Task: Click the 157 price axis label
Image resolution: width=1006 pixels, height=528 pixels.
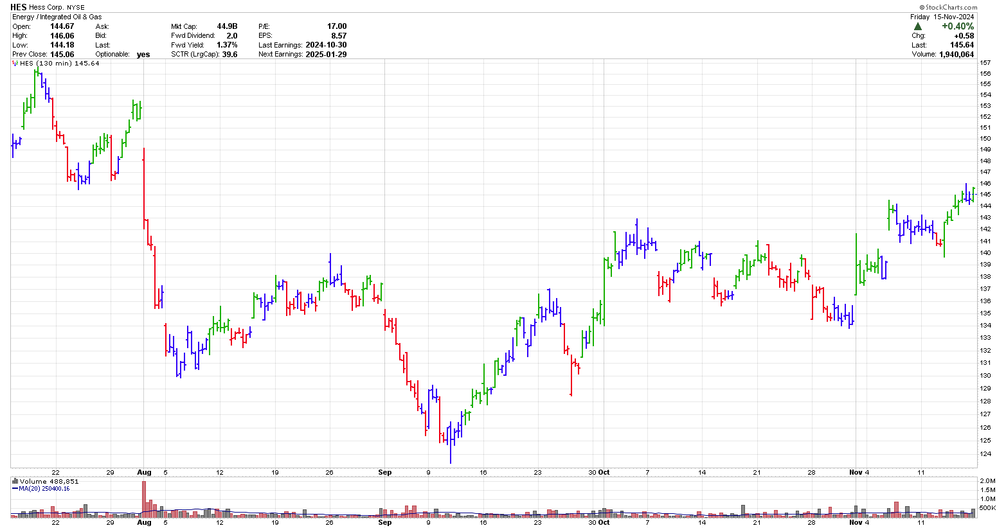Action: point(985,62)
